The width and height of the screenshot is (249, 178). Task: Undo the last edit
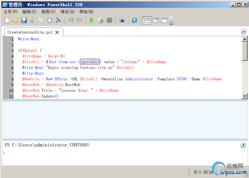pyautogui.click(x=71, y=20)
